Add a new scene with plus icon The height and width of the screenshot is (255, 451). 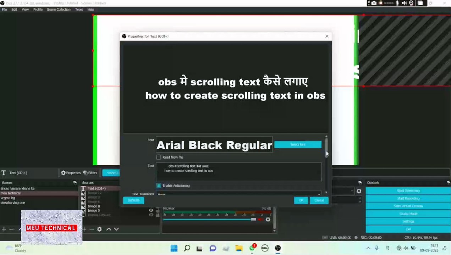click(4, 229)
